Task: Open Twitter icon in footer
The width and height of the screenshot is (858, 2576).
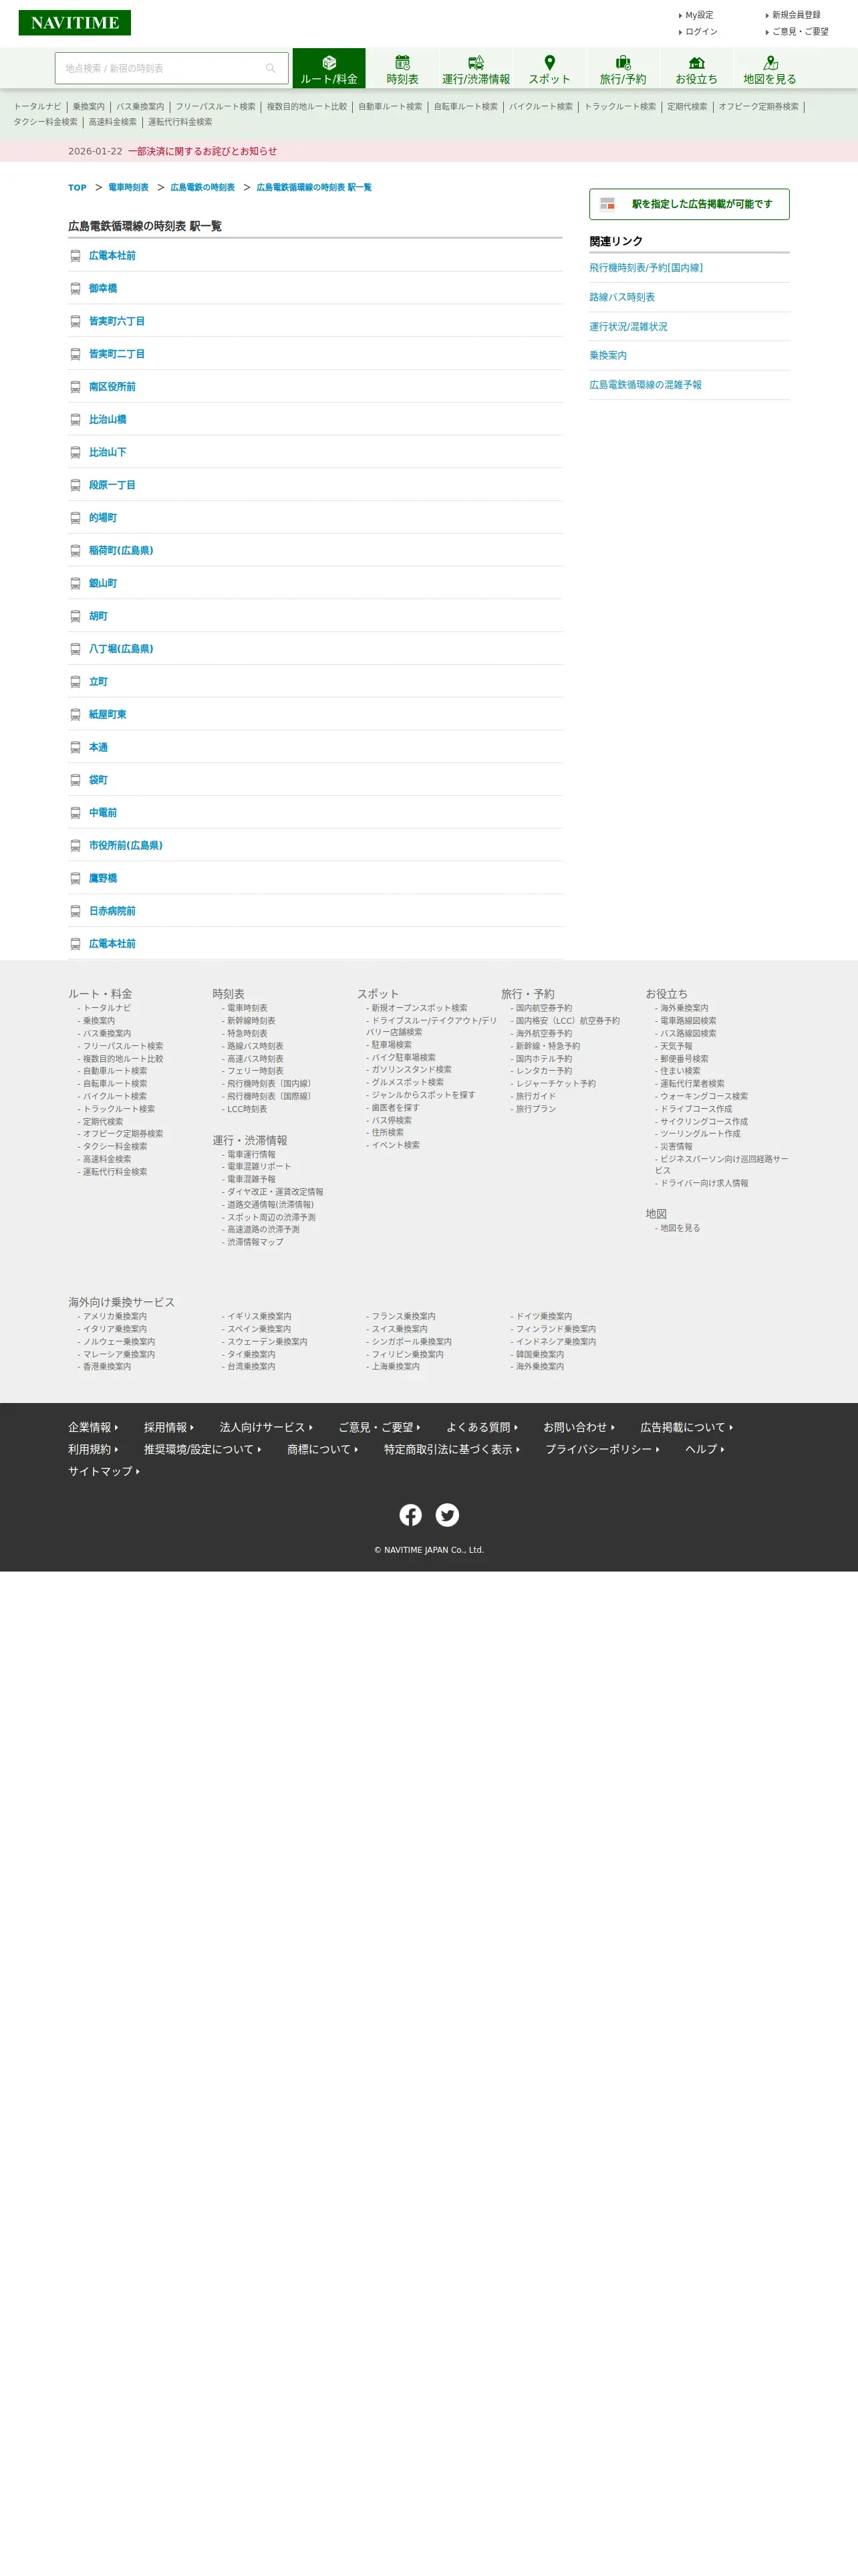Action: tap(448, 1515)
